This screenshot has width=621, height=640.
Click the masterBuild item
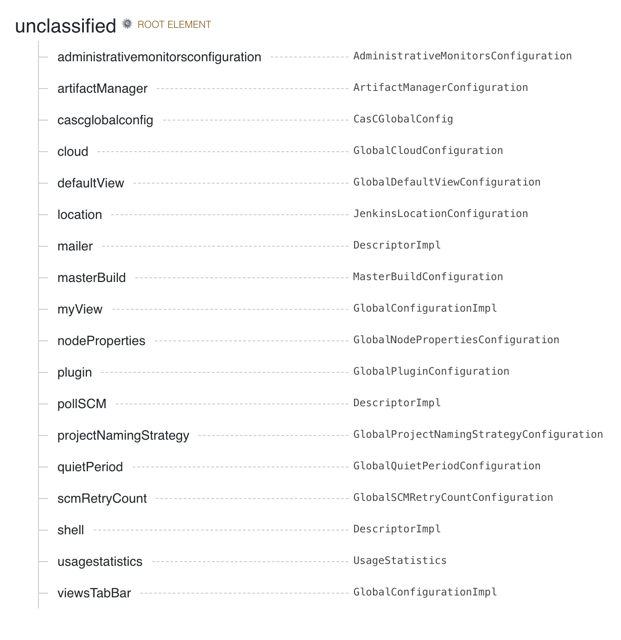(x=92, y=278)
